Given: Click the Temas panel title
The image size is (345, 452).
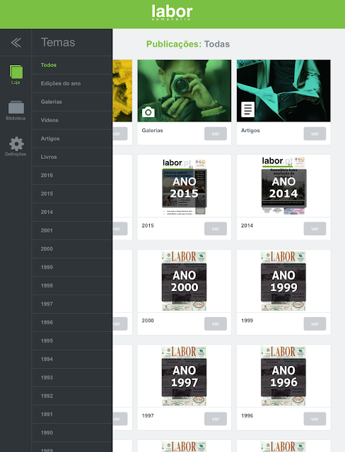Looking at the screenshot, I should (58, 42).
